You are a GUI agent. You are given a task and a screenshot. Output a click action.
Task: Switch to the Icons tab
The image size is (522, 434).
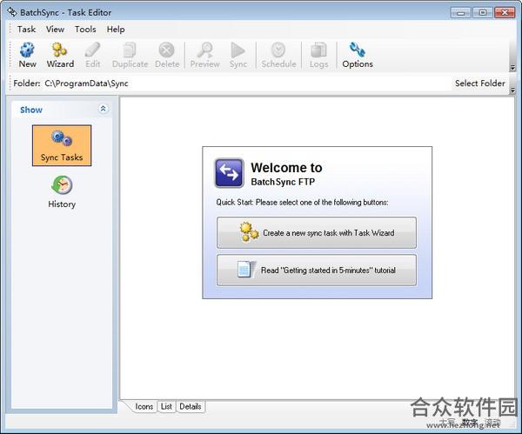coord(144,406)
